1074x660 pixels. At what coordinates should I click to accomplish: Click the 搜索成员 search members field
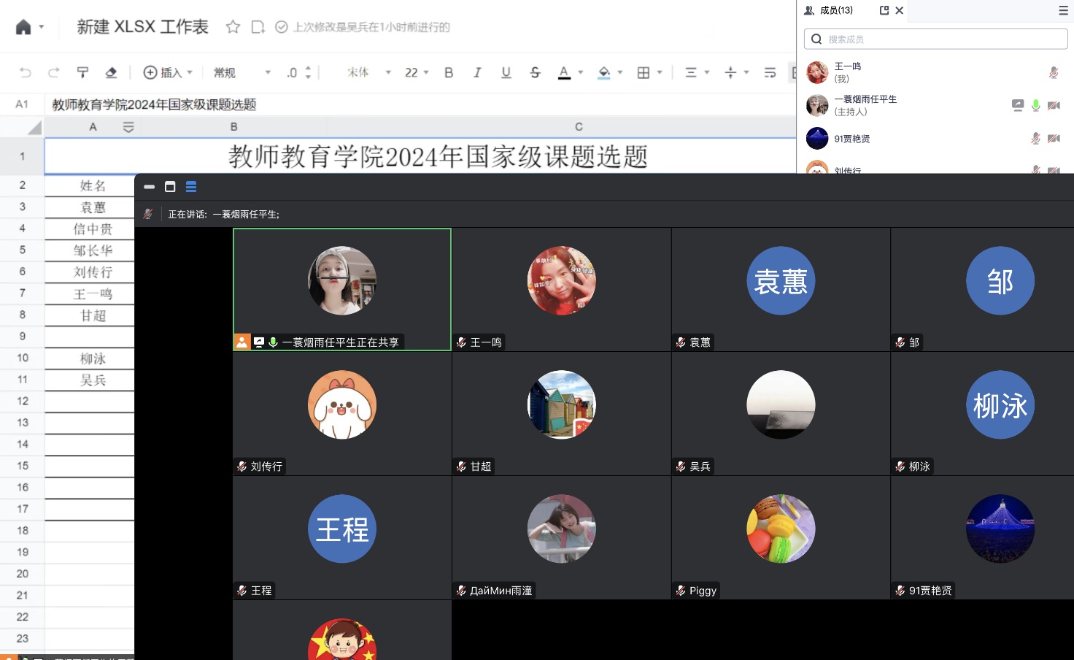coord(935,39)
